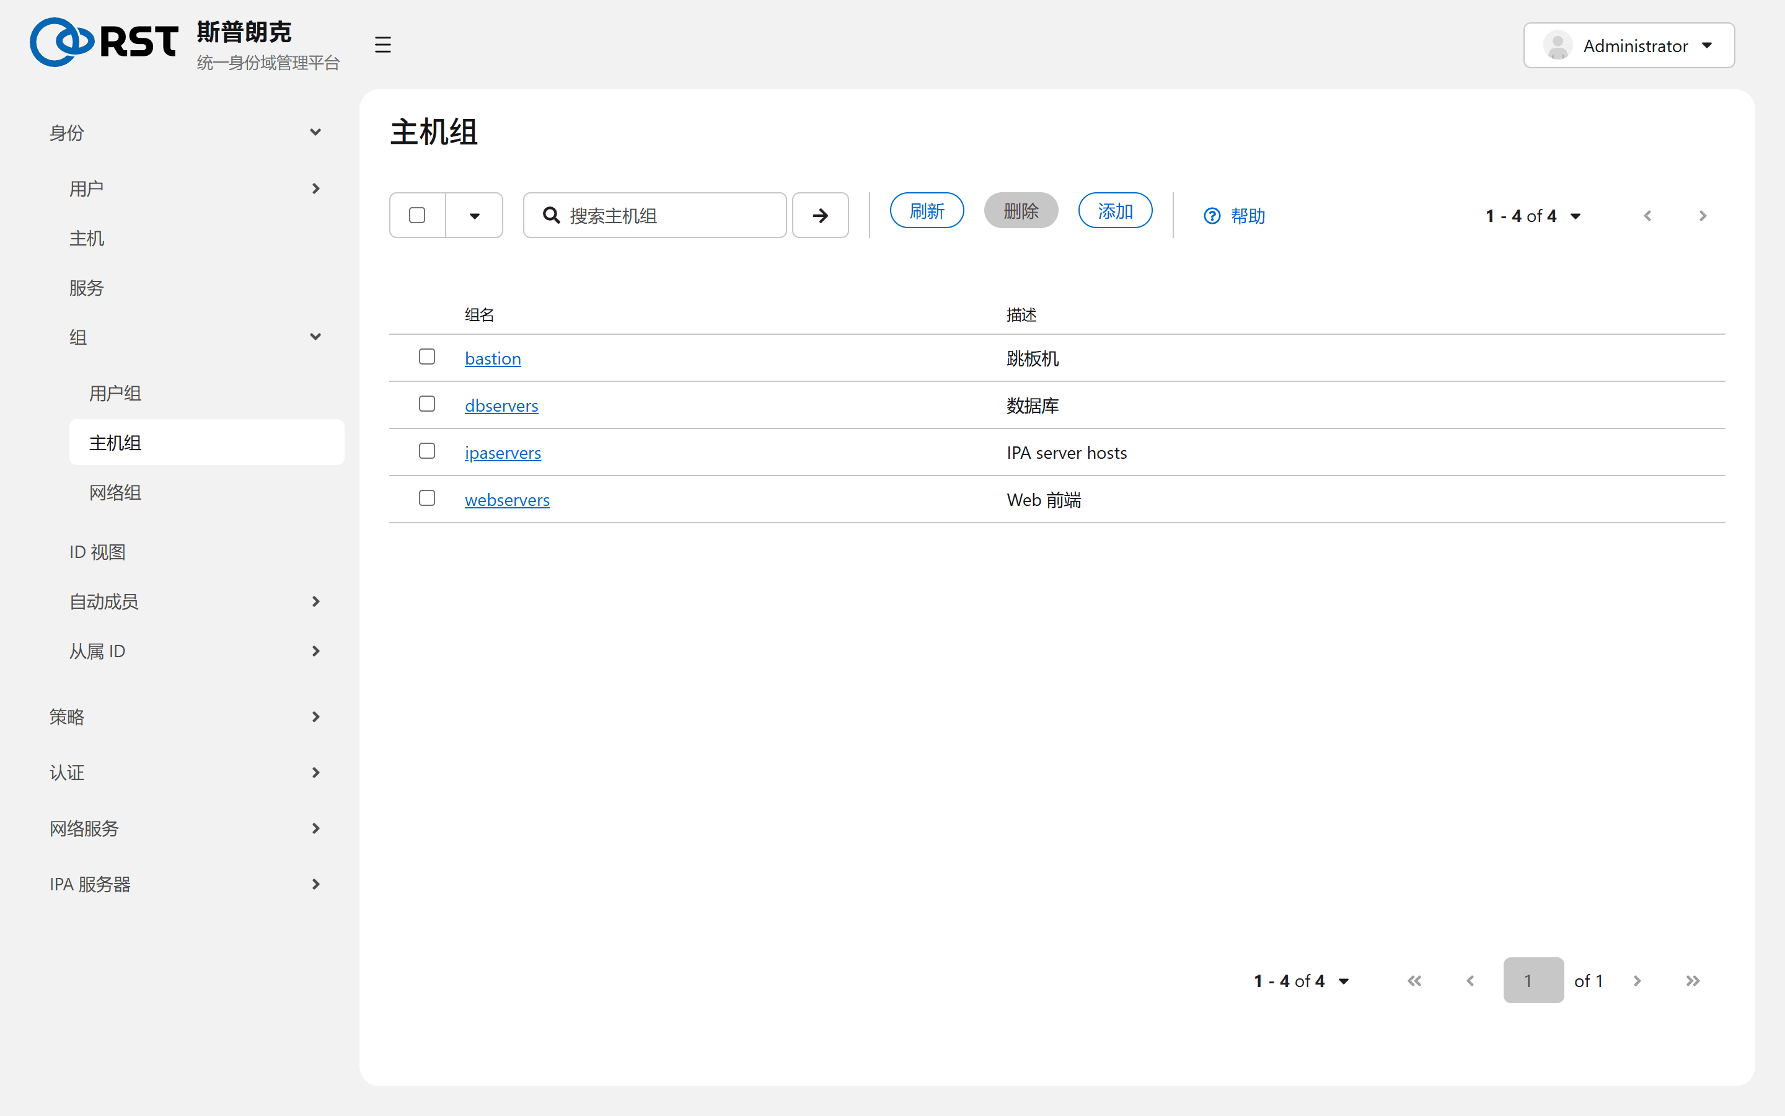Open the ipaservers host group link
Image resolution: width=1785 pixels, height=1116 pixels.
[x=503, y=453]
